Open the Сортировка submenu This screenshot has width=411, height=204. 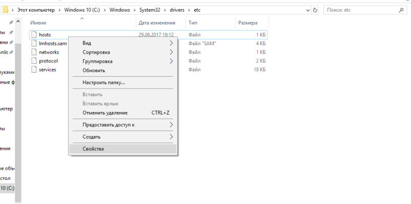[x=122, y=52]
